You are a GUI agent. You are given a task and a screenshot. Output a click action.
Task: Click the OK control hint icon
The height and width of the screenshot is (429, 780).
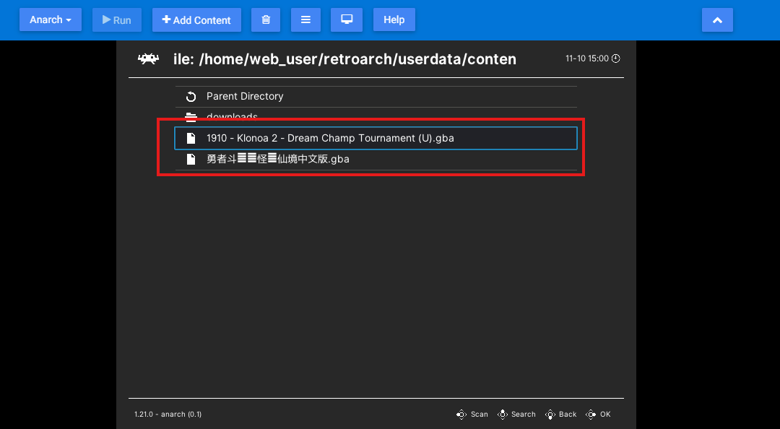591,415
